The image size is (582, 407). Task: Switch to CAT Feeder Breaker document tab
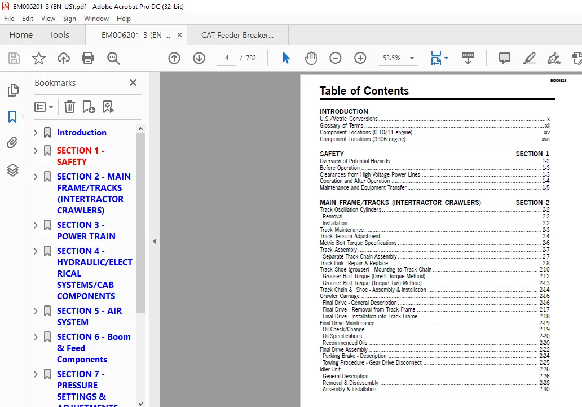coord(237,36)
